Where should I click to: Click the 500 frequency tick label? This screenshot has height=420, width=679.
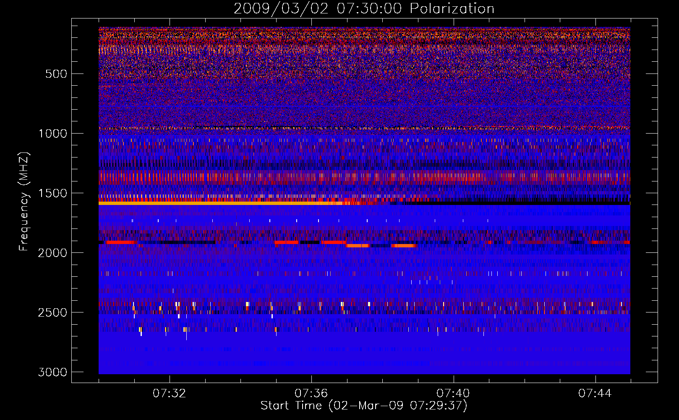(56, 74)
